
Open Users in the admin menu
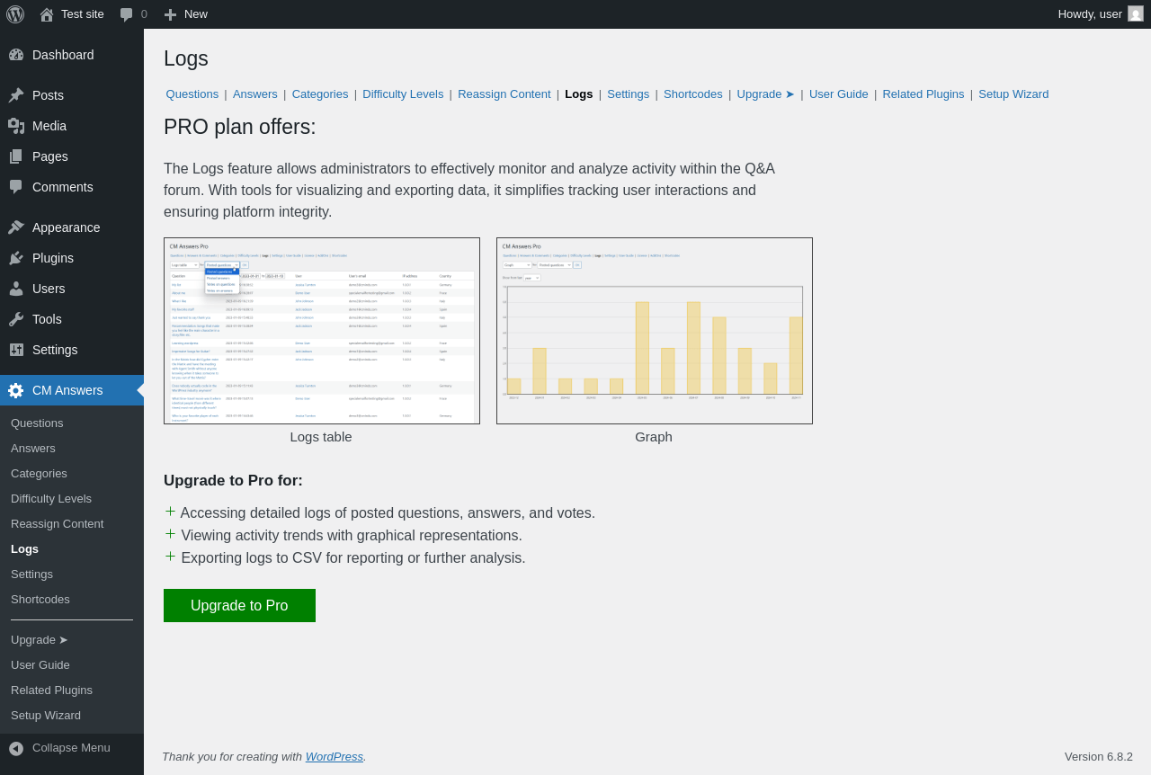click(x=72, y=289)
